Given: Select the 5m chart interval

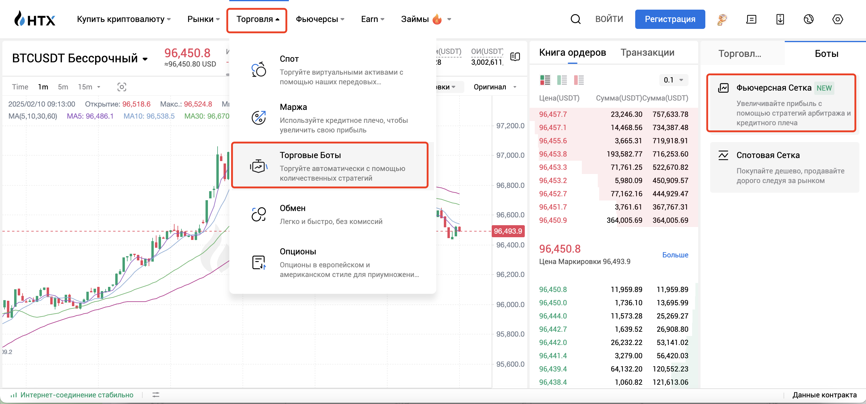Looking at the screenshot, I should [x=63, y=87].
